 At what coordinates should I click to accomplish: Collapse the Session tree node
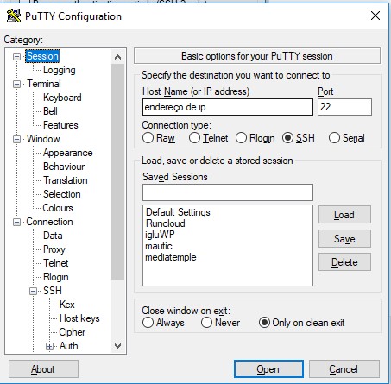click(16, 56)
